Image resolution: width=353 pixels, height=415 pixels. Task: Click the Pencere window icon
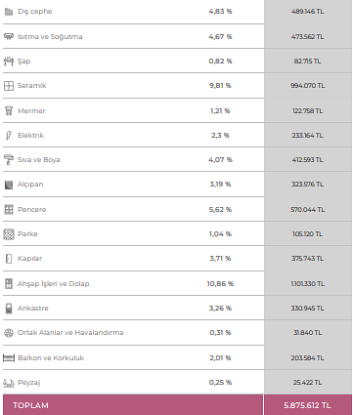coord(9,209)
